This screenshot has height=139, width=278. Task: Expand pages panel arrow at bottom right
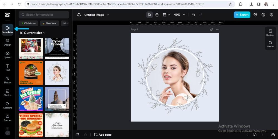(273, 135)
